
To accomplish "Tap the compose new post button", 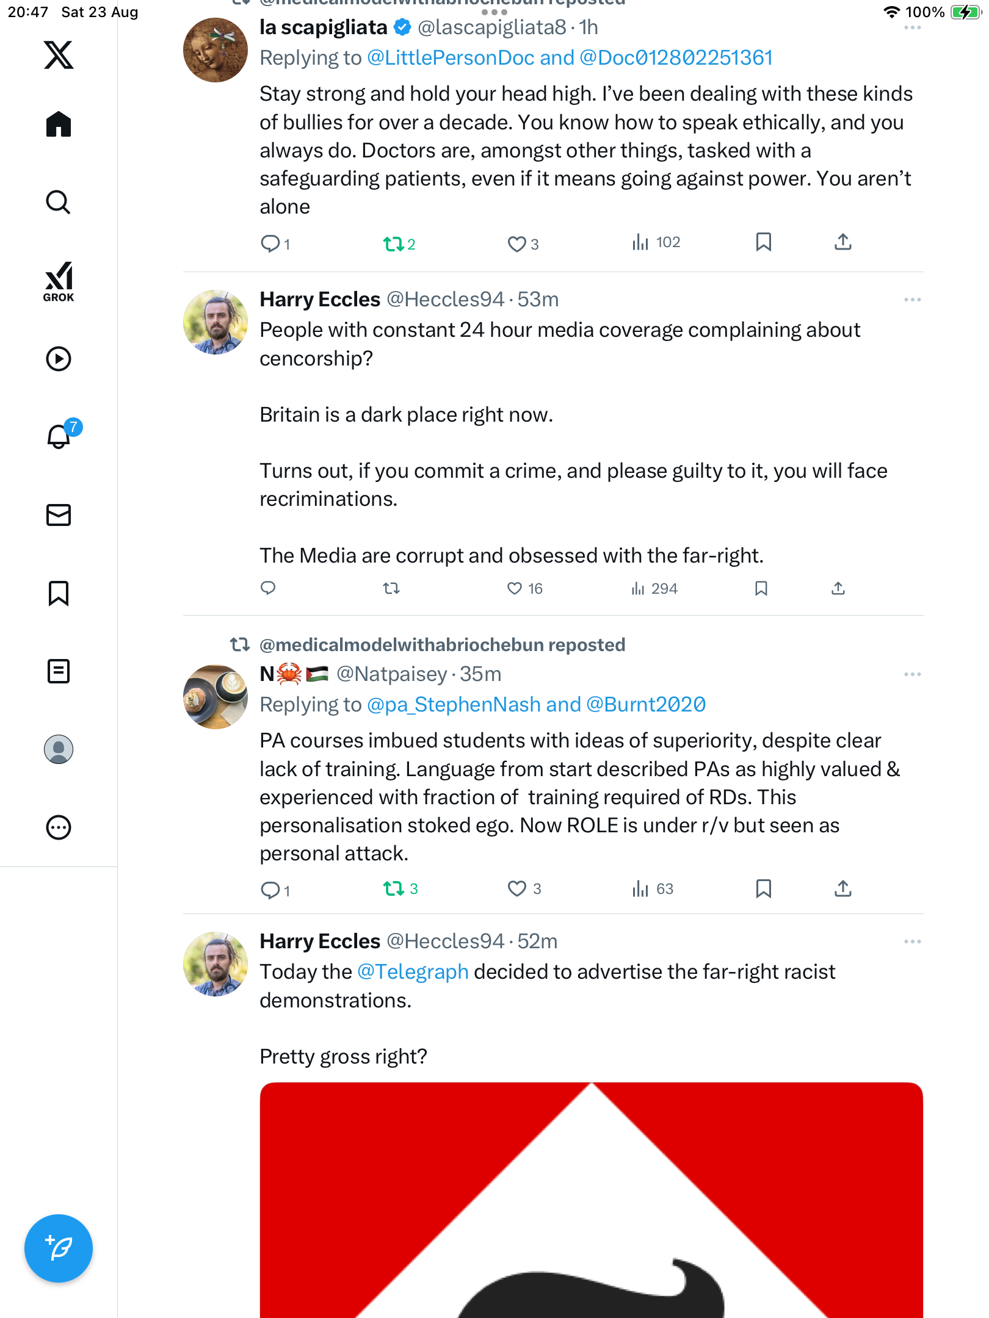I will tap(59, 1248).
